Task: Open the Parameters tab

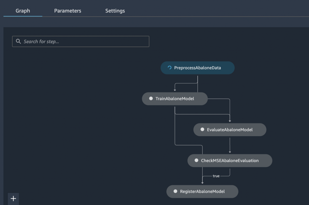Action: click(68, 11)
